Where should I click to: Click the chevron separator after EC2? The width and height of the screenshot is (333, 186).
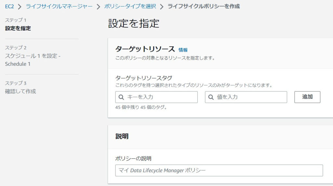click(x=20, y=6)
